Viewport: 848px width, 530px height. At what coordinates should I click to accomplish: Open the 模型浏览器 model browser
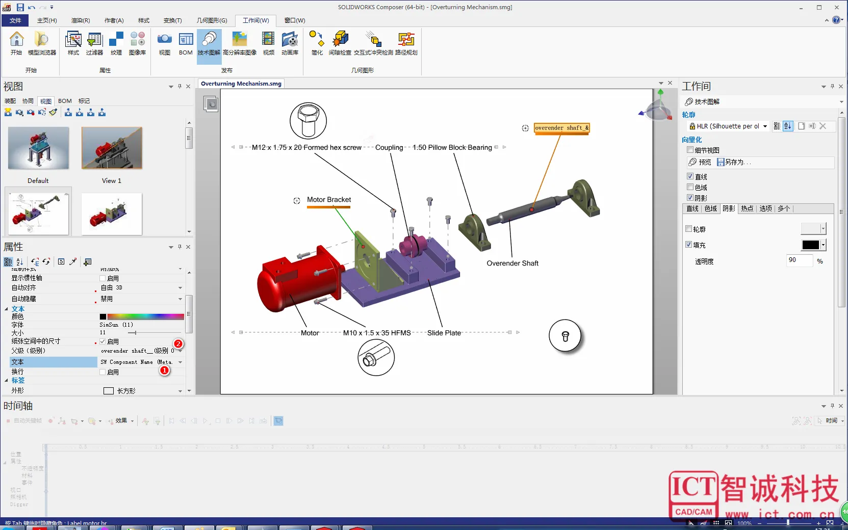(42, 43)
